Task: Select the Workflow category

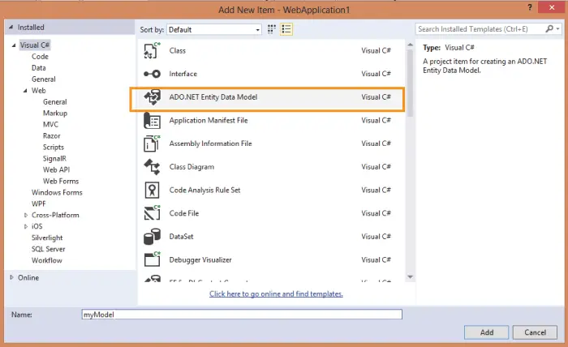Action: click(46, 260)
